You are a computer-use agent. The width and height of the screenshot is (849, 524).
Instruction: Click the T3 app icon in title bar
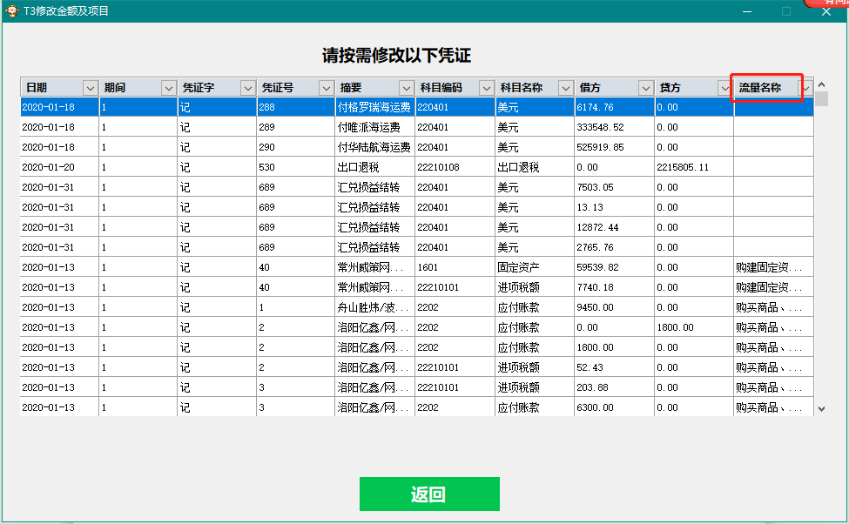(x=12, y=11)
